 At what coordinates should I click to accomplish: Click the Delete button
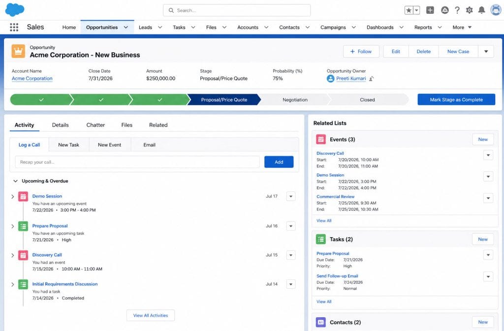coord(424,51)
